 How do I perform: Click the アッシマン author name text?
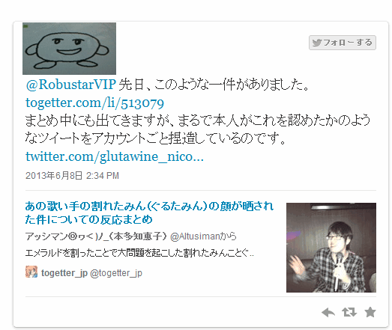[x=96, y=236]
